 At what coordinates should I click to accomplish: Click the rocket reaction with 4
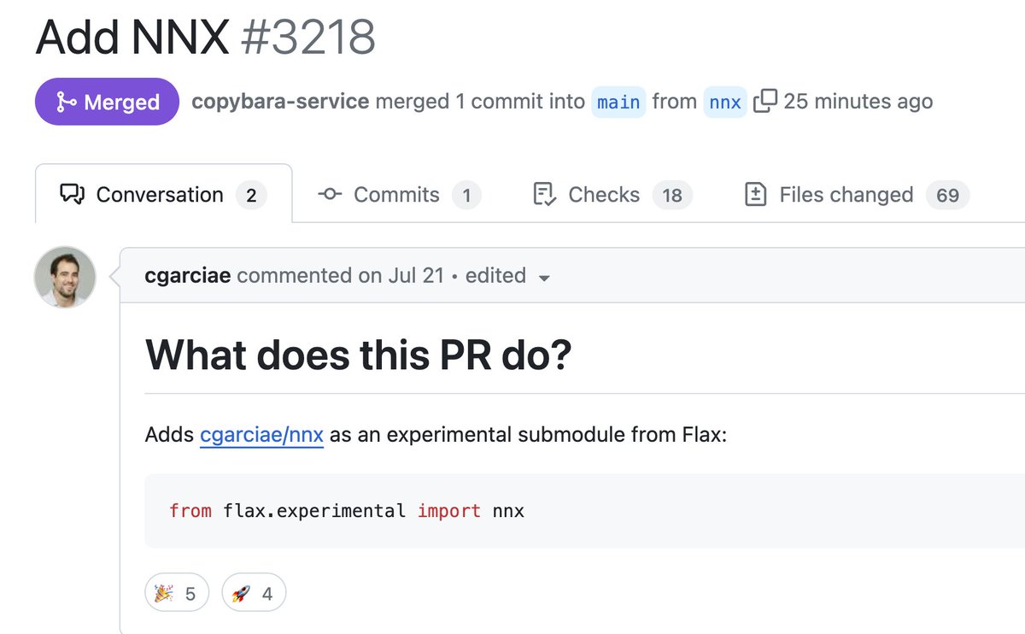coord(254,593)
